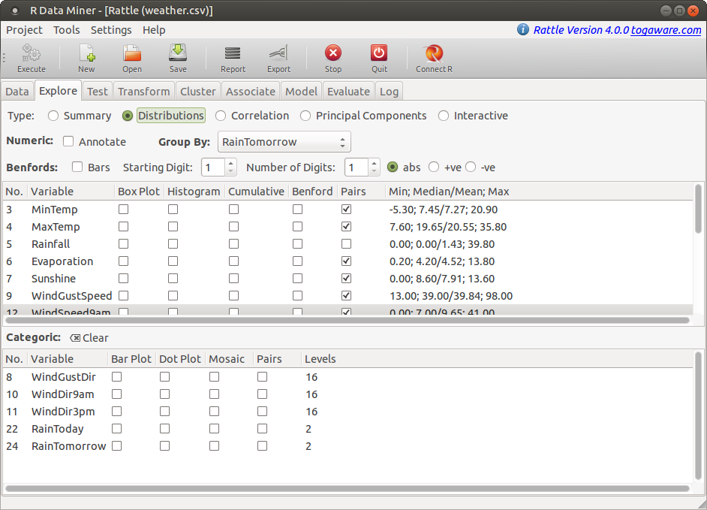Click the Connect R icon
Screen dimensions: 707x510
pos(434,54)
